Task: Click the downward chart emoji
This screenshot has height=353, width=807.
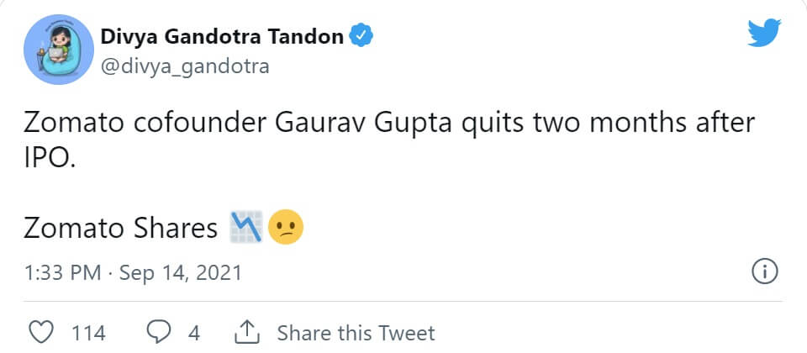Action: click(x=245, y=227)
